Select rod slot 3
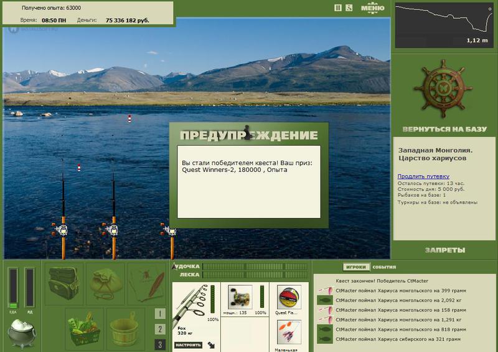The image size is (498, 352). (160, 345)
